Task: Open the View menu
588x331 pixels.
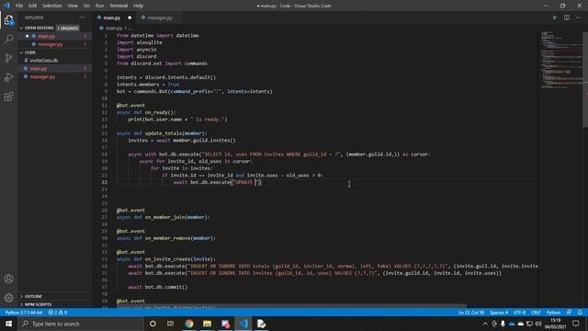Action: click(73, 6)
